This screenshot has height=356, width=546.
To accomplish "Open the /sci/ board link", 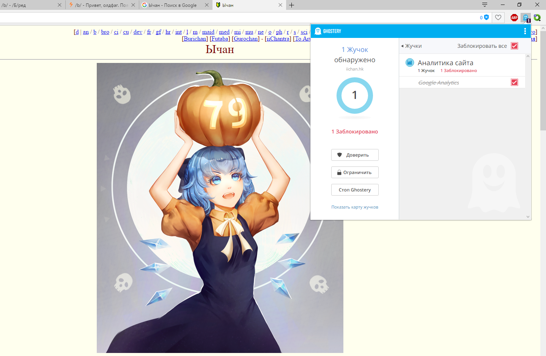I will click(304, 32).
